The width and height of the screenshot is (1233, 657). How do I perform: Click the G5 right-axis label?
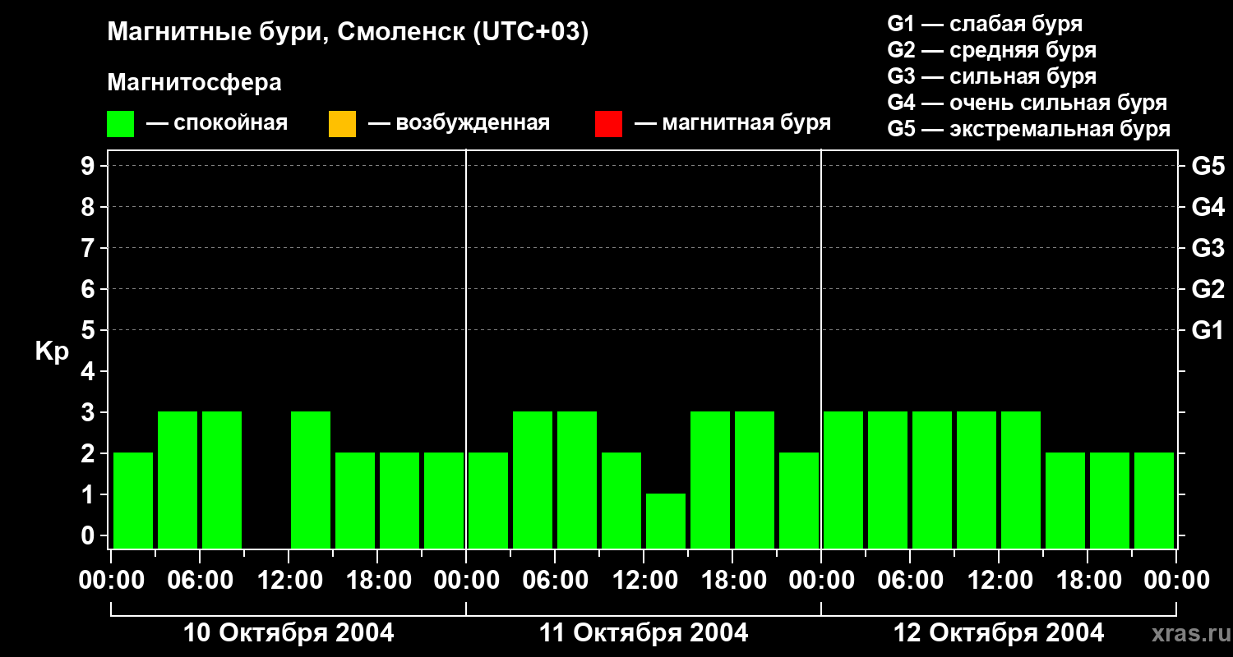(x=1208, y=167)
